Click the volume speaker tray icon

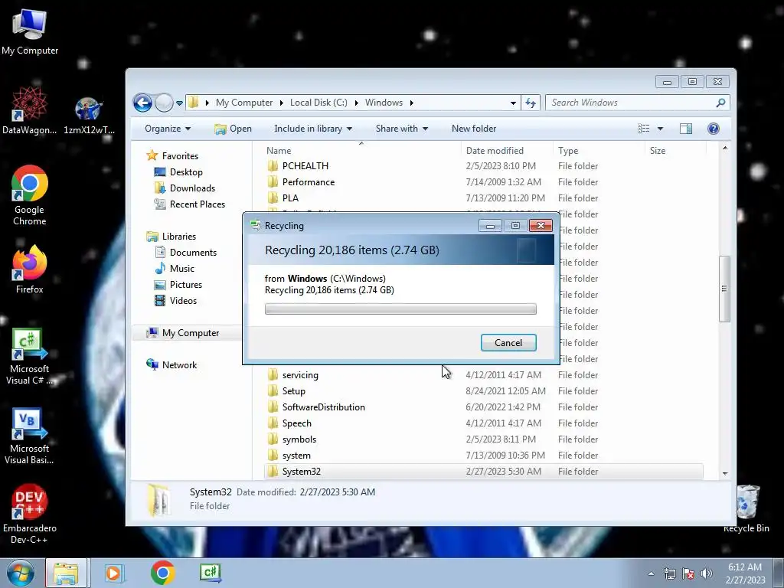[x=707, y=574]
